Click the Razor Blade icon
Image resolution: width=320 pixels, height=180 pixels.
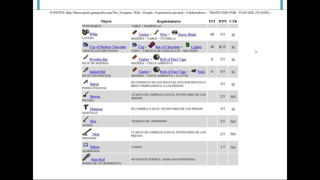(x=174, y=32)
